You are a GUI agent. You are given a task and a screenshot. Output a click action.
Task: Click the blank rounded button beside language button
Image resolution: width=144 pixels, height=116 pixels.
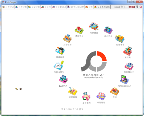point(126,7)
